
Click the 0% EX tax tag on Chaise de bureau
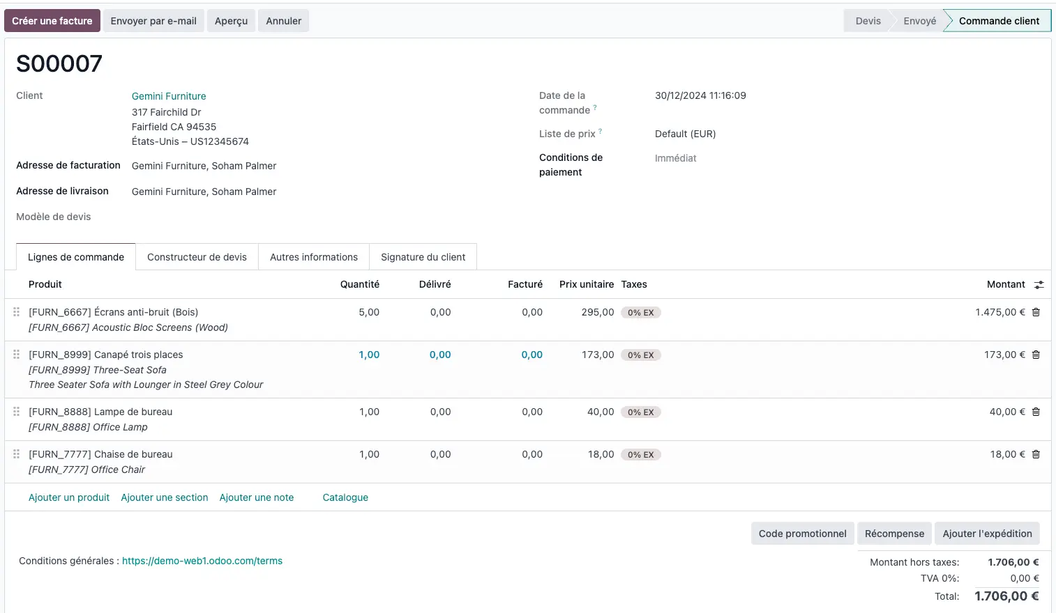tap(640, 455)
